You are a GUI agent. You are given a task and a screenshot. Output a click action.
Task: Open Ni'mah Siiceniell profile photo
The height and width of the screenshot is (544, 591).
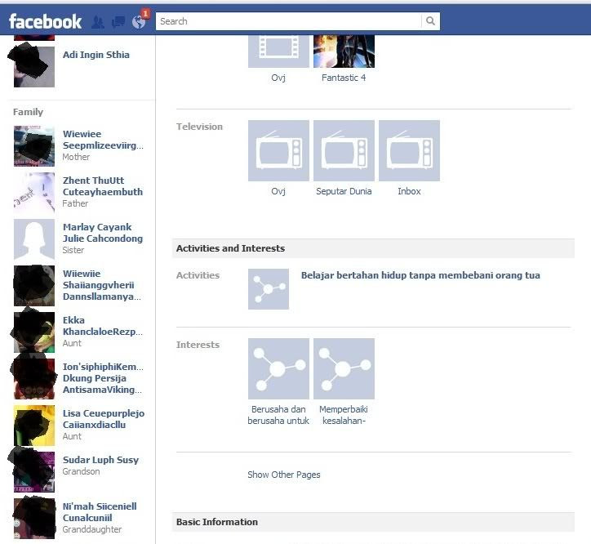click(34, 519)
